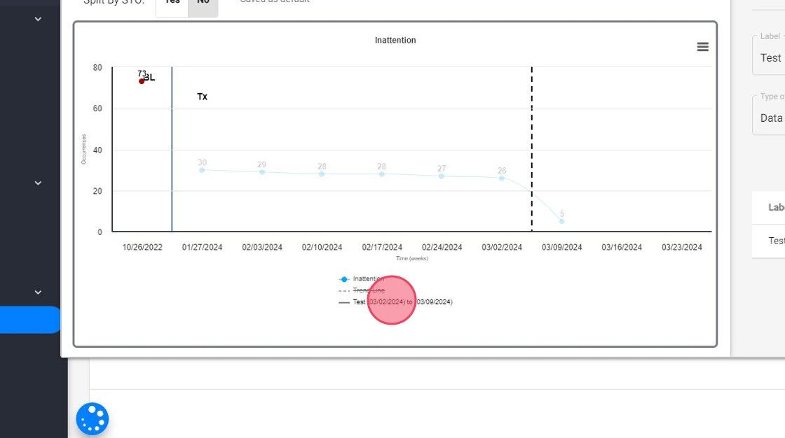Expand the lower sidebar chevron
The image size is (785, 438).
[38, 292]
